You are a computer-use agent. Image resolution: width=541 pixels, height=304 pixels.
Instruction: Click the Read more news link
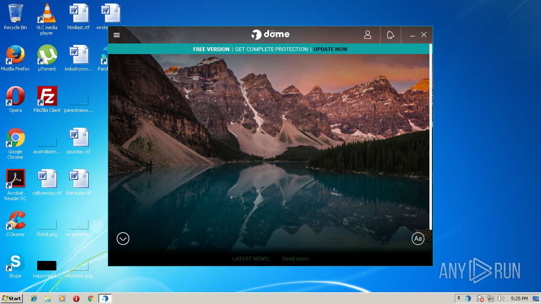[x=295, y=259]
